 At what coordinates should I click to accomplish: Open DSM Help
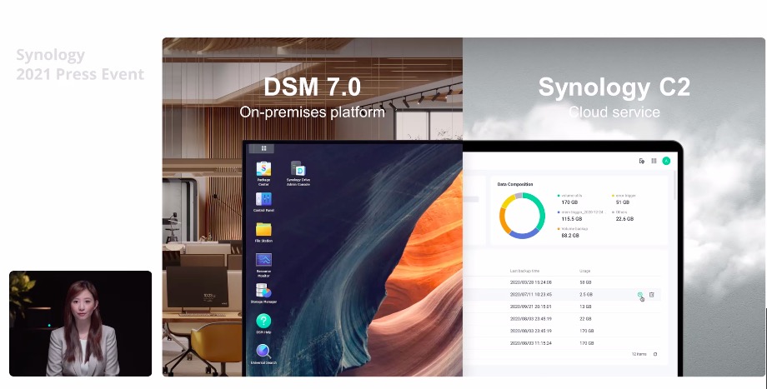[263, 322]
